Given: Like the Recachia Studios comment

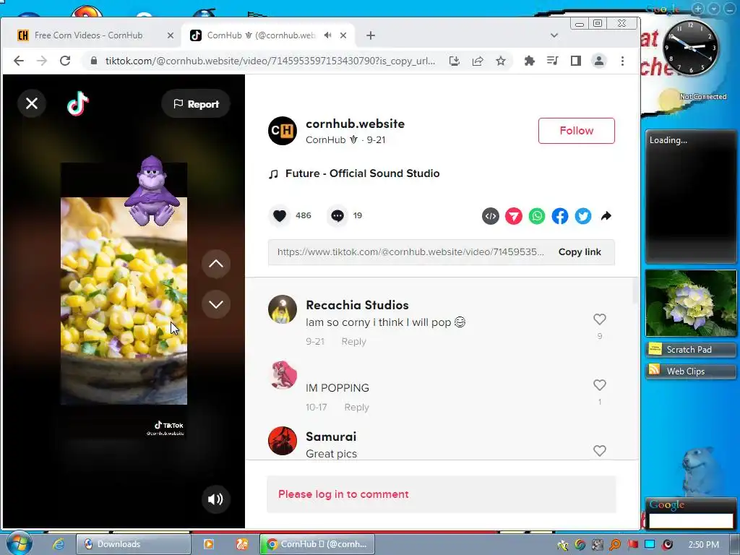Looking at the screenshot, I should pos(599,319).
